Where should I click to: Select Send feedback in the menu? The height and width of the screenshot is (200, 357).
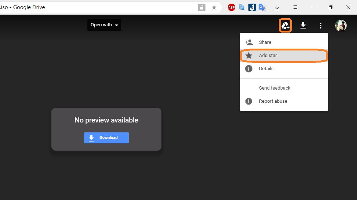click(x=274, y=88)
